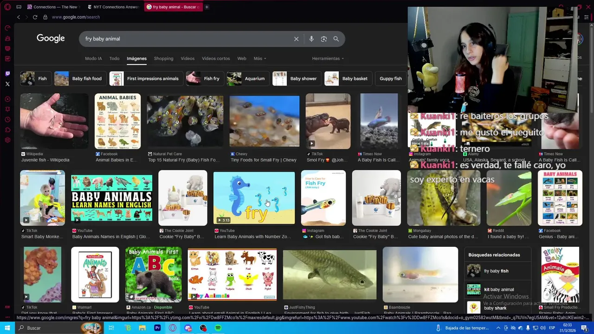Viewport: 594px width, 334px height.
Task: Open Google Lens image search icon
Action: tap(324, 39)
